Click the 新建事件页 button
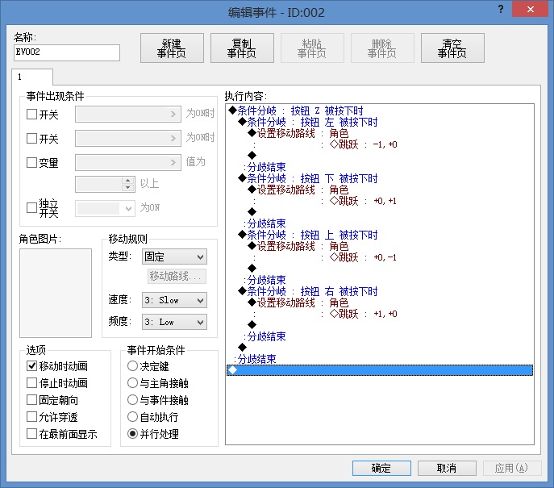Screen dimensions: 554x488 pyautogui.click(x=172, y=48)
